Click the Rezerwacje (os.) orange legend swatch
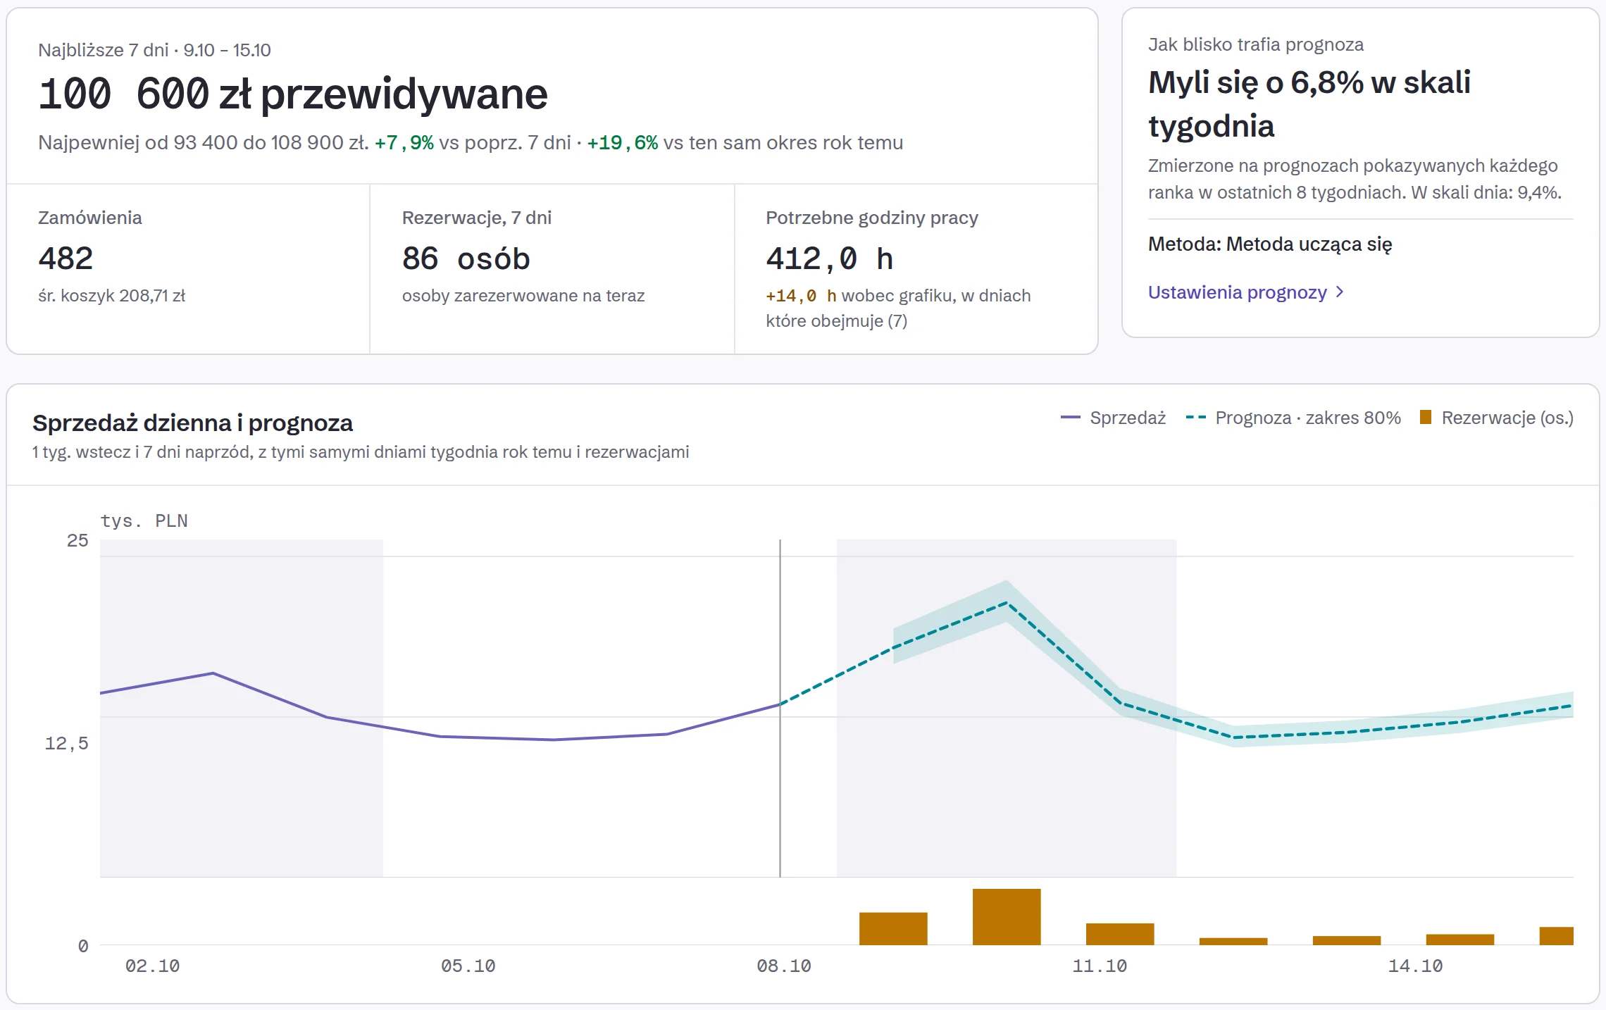Viewport: 1606px width, 1010px height. coord(1426,417)
